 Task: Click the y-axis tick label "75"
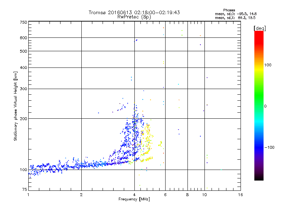coord(25,189)
